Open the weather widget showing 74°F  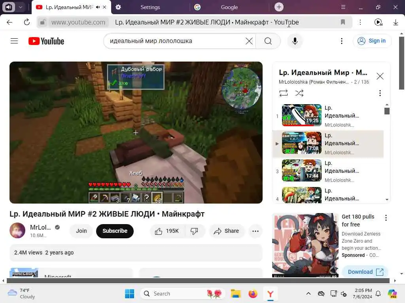(21, 294)
